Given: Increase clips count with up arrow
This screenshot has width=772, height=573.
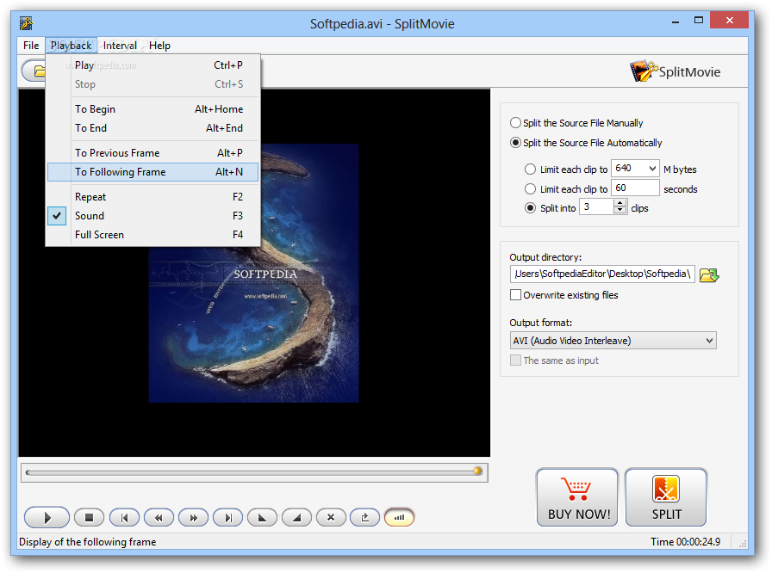Looking at the screenshot, I should (x=620, y=203).
